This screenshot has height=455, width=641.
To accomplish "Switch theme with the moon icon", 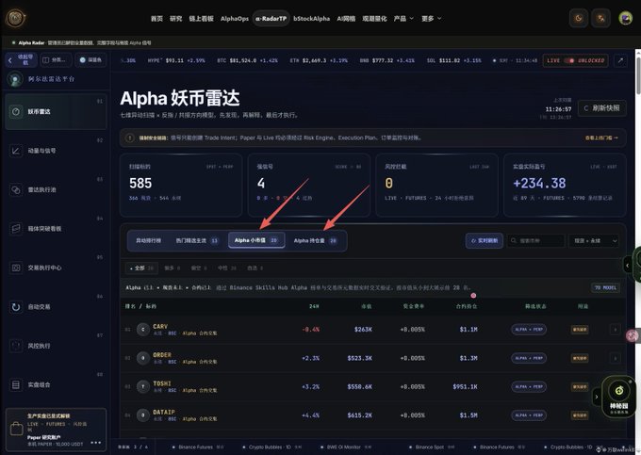I will click(x=579, y=19).
